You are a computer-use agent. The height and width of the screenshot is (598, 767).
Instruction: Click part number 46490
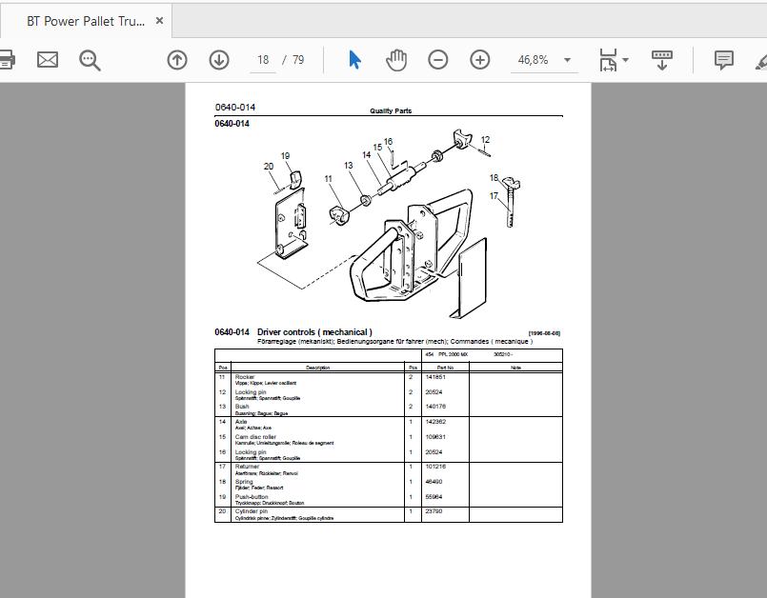click(x=434, y=482)
